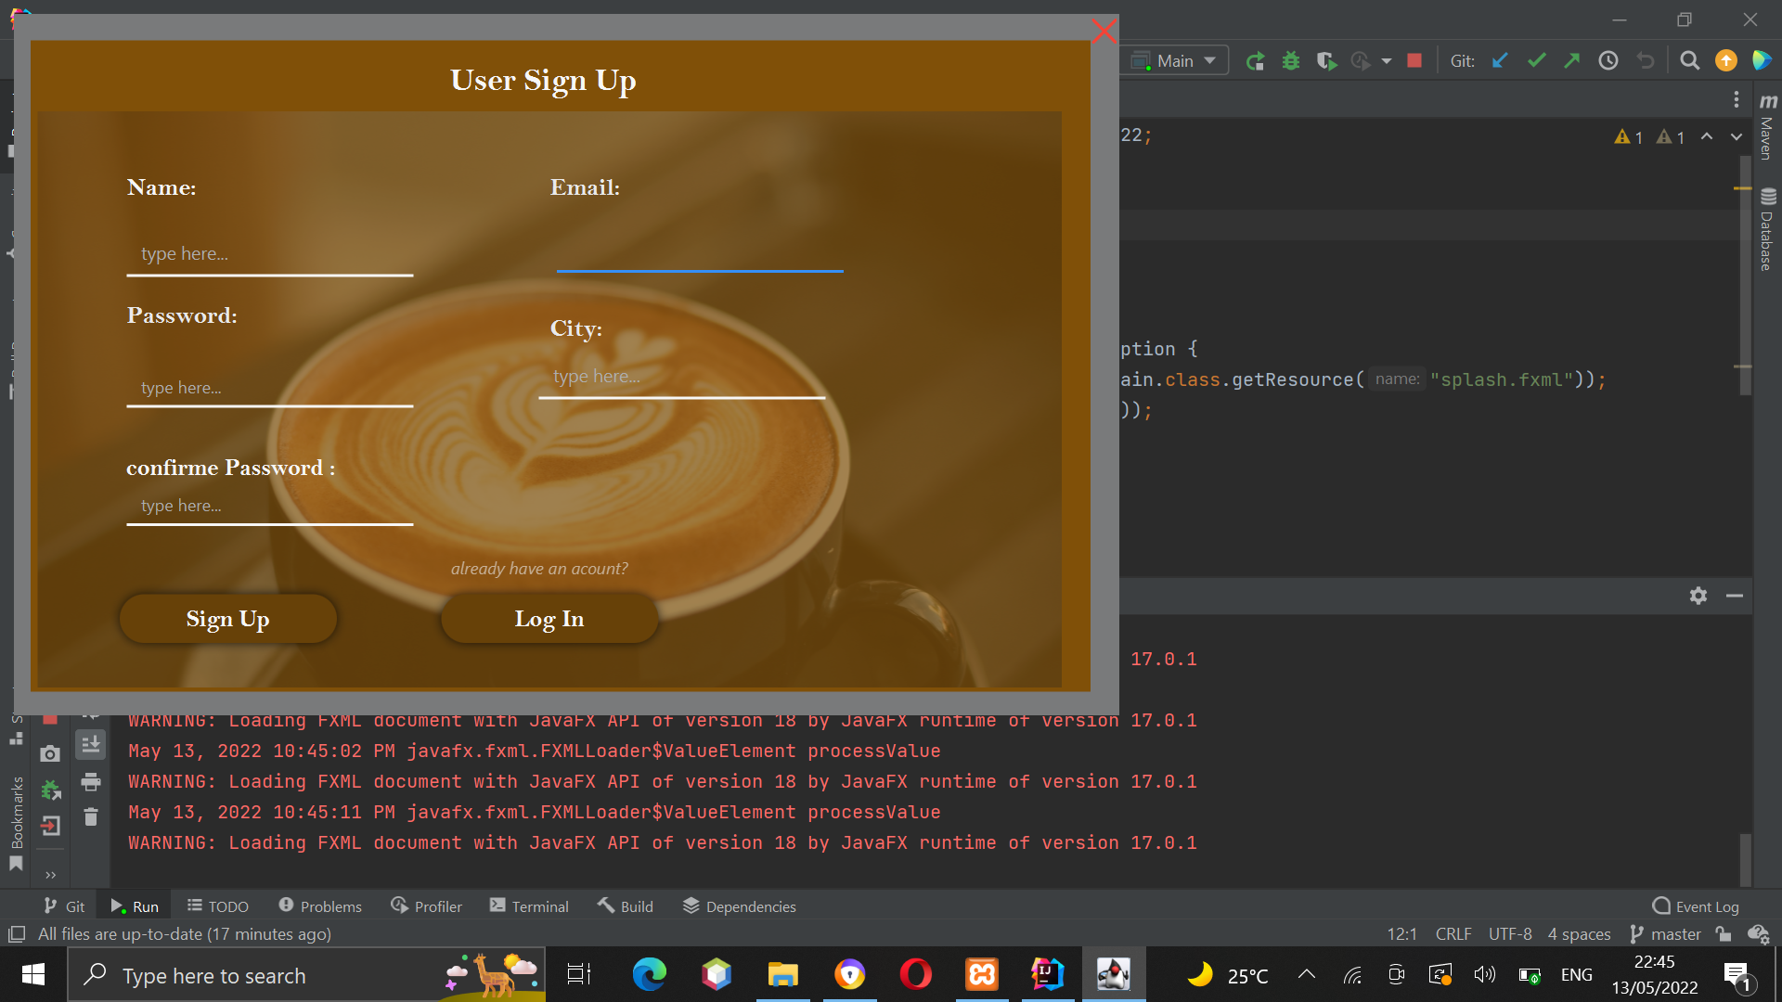Open Search Everywhere with the magnifier icon
Image resolution: width=1782 pixels, height=1002 pixels.
pyautogui.click(x=1689, y=59)
